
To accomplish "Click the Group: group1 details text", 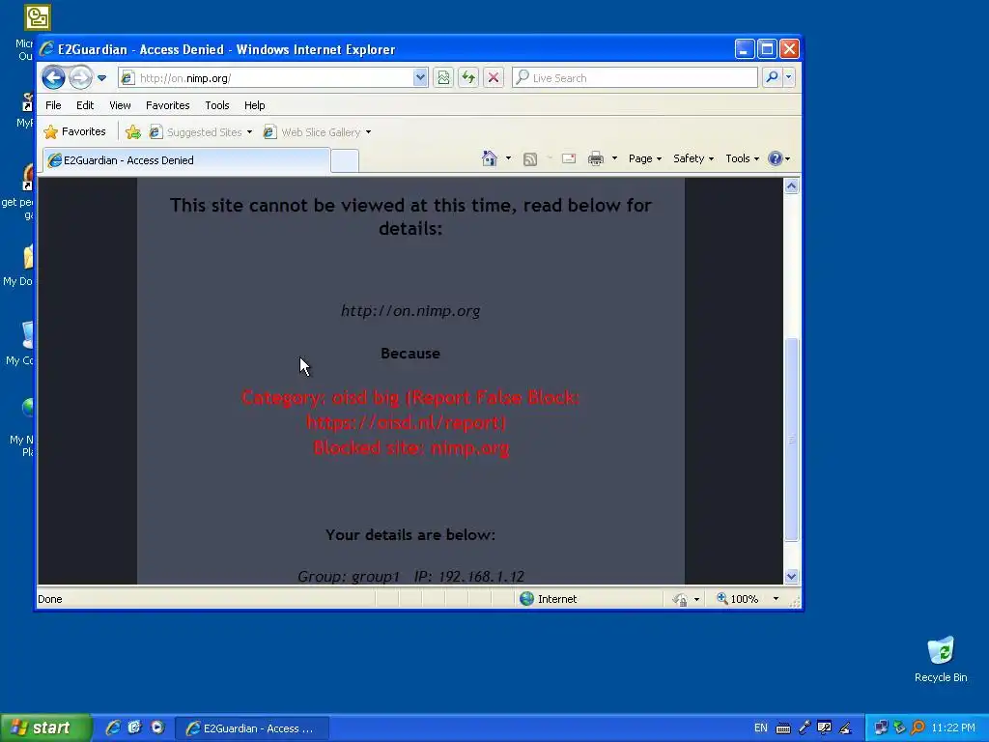I will click(x=348, y=576).
